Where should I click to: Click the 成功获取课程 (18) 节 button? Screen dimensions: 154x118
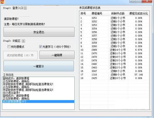[20, 55]
